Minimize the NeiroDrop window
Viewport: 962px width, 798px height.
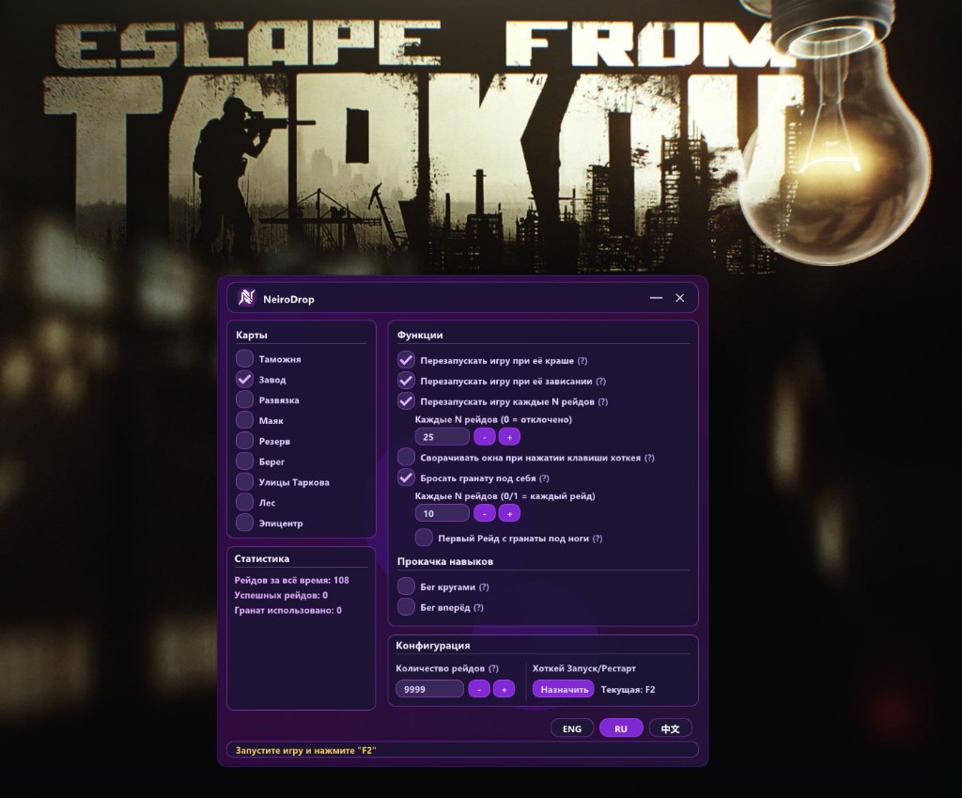[656, 298]
